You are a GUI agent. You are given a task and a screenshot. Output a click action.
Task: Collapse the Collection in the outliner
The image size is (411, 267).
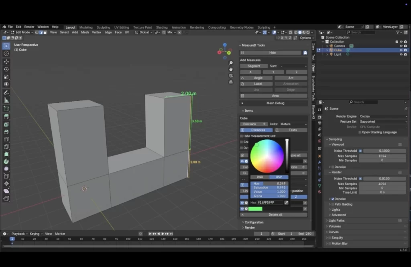[x=323, y=42]
